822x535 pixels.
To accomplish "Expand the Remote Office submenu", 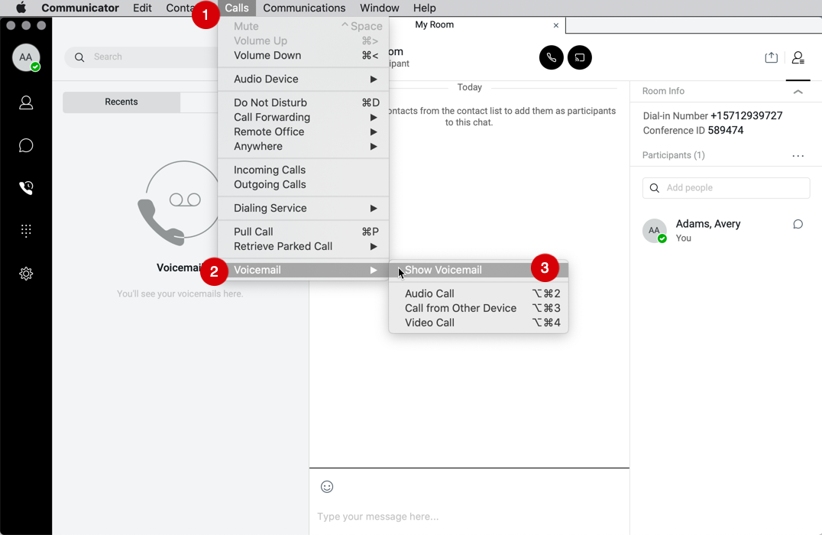I will 303,132.
